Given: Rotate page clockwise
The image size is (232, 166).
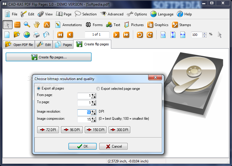Looking at the screenshot, I should [150, 35].
